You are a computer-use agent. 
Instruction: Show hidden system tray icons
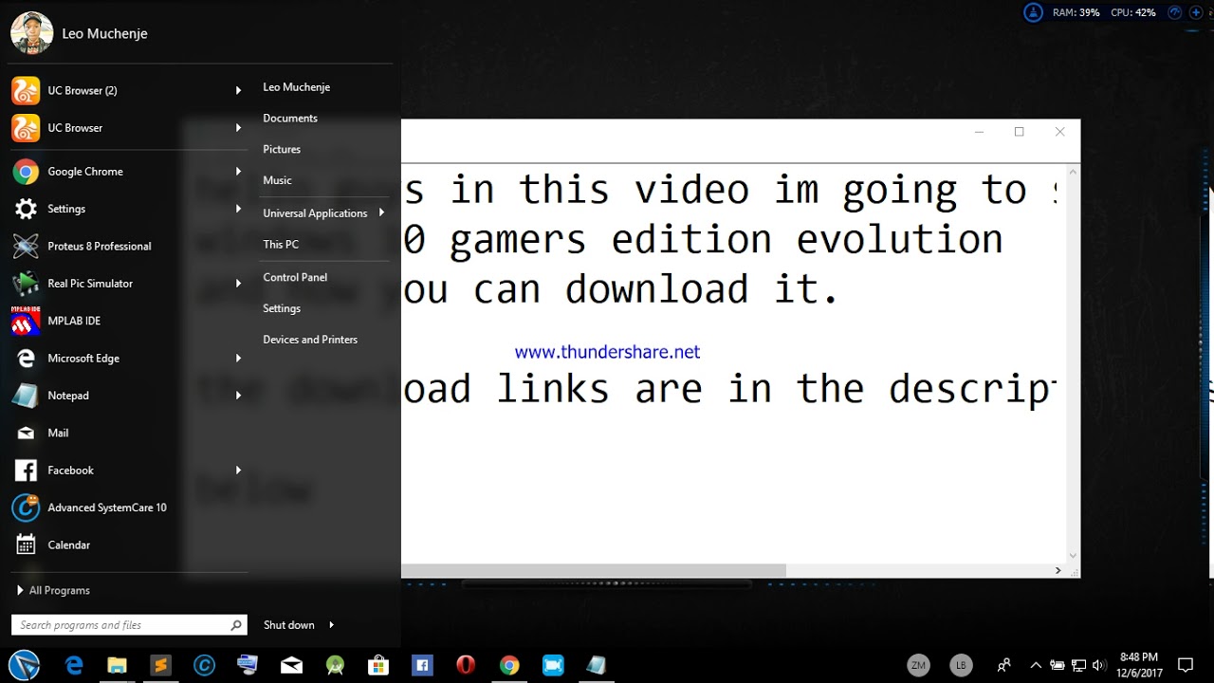click(x=1036, y=665)
